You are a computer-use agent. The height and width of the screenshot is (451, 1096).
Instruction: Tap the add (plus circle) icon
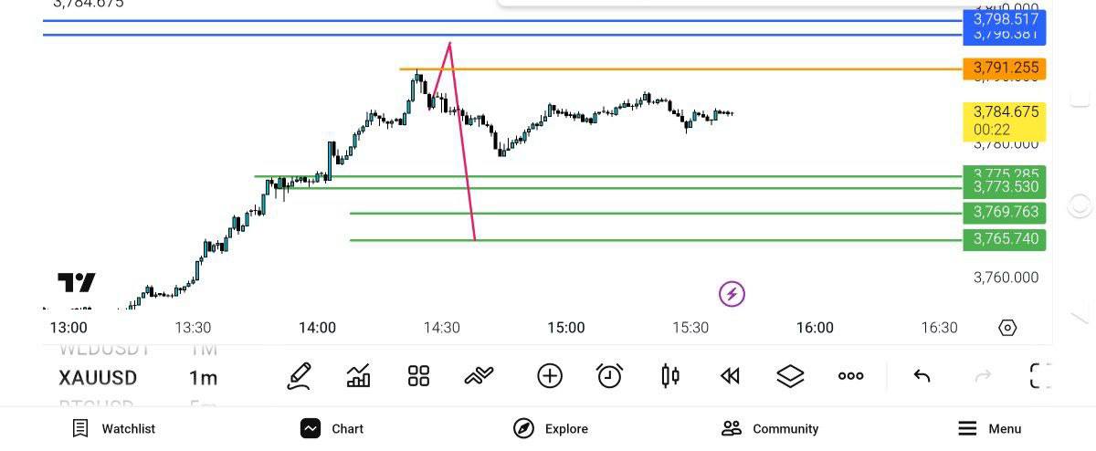click(550, 376)
